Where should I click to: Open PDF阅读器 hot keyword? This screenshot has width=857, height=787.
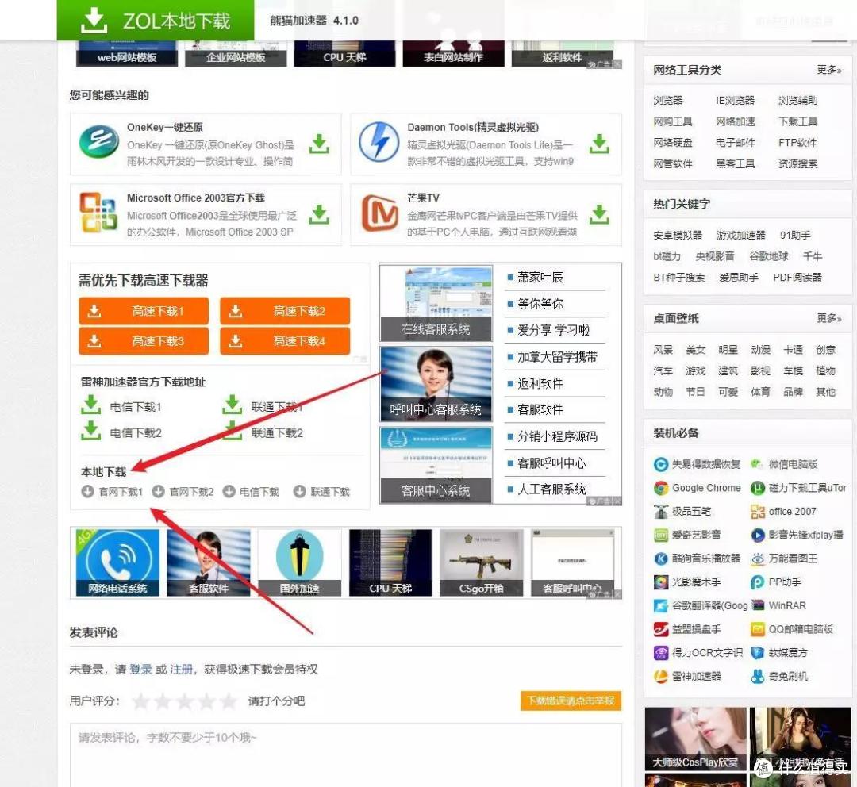(x=797, y=277)
